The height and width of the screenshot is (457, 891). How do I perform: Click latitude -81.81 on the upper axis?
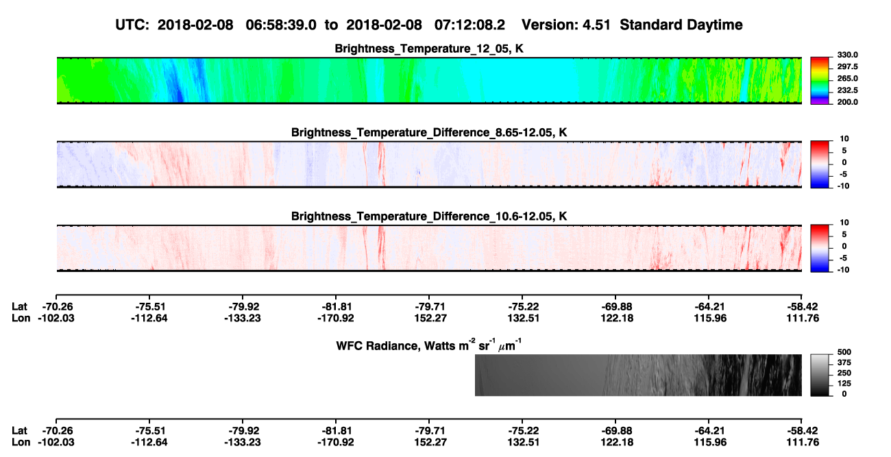[336, 306]
